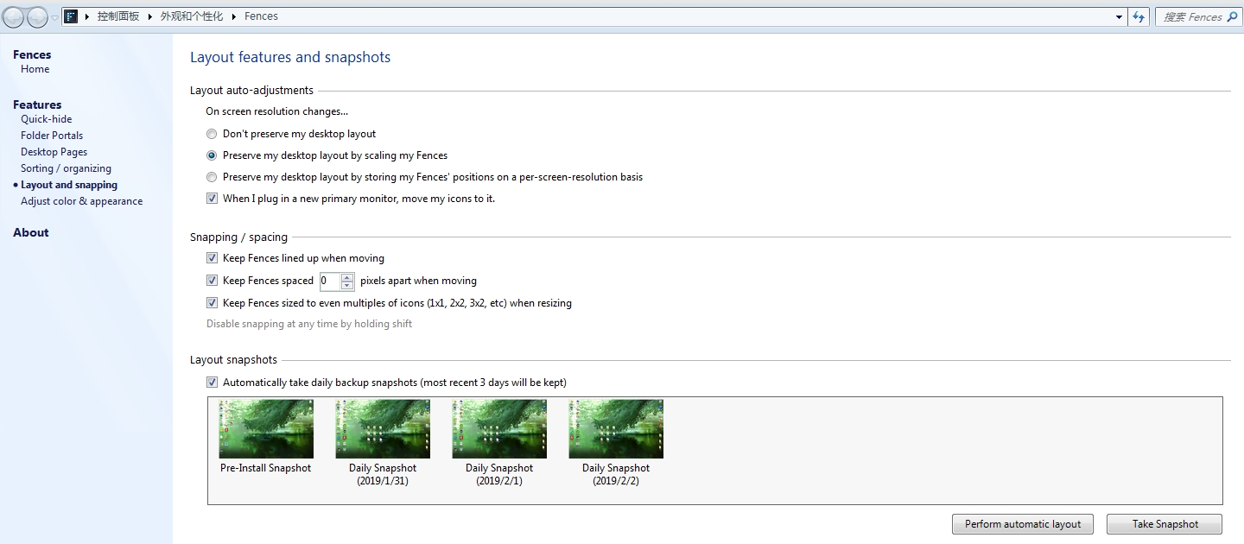Open Sorting / organizing section
The width and height of the screenshot is (1244, 544).
point(66,168)
